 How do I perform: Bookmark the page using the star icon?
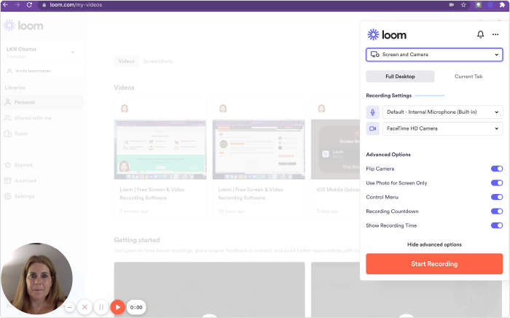(x=463, y=4)
